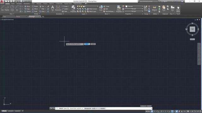Expand the Layers panel
Viewport: 202px width, 113px height.
(84, 14)
